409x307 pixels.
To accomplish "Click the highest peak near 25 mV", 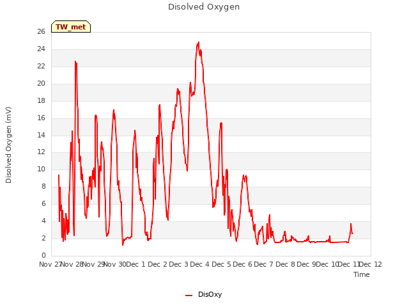I will 199,42.
